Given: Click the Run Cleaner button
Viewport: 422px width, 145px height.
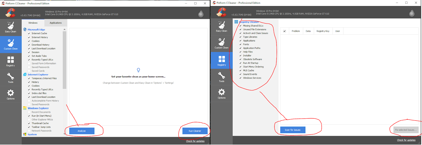Looking at the screenshot, I should (195, 131).
